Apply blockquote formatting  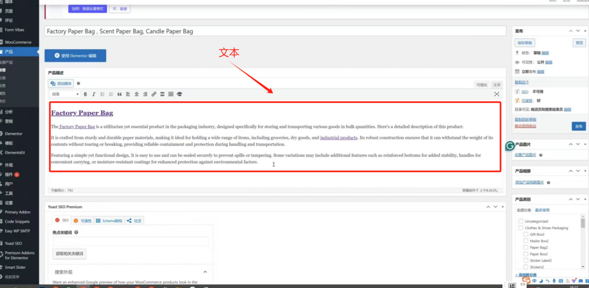[x=119, y=94]
